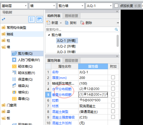Image resolution: width=143 pixels, height=125 pixels.
Task: Click the list view icon in navigation tree
Action: pyautogui.click(x=32, y=19)
